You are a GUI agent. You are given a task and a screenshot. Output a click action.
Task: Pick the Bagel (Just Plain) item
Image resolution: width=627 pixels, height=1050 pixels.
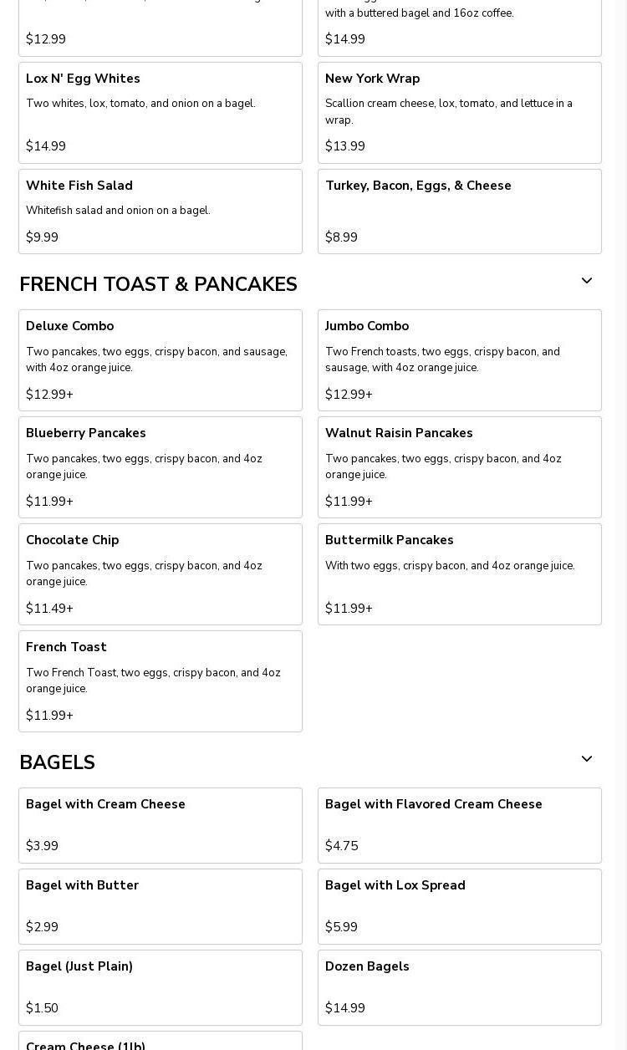[x=161, y=987]
